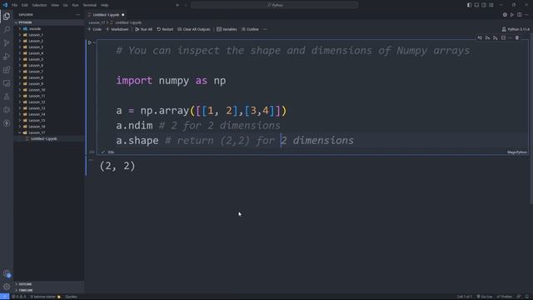
Task: Add a new Code cell
Action: pyautogui.click(x=95, y=29)
